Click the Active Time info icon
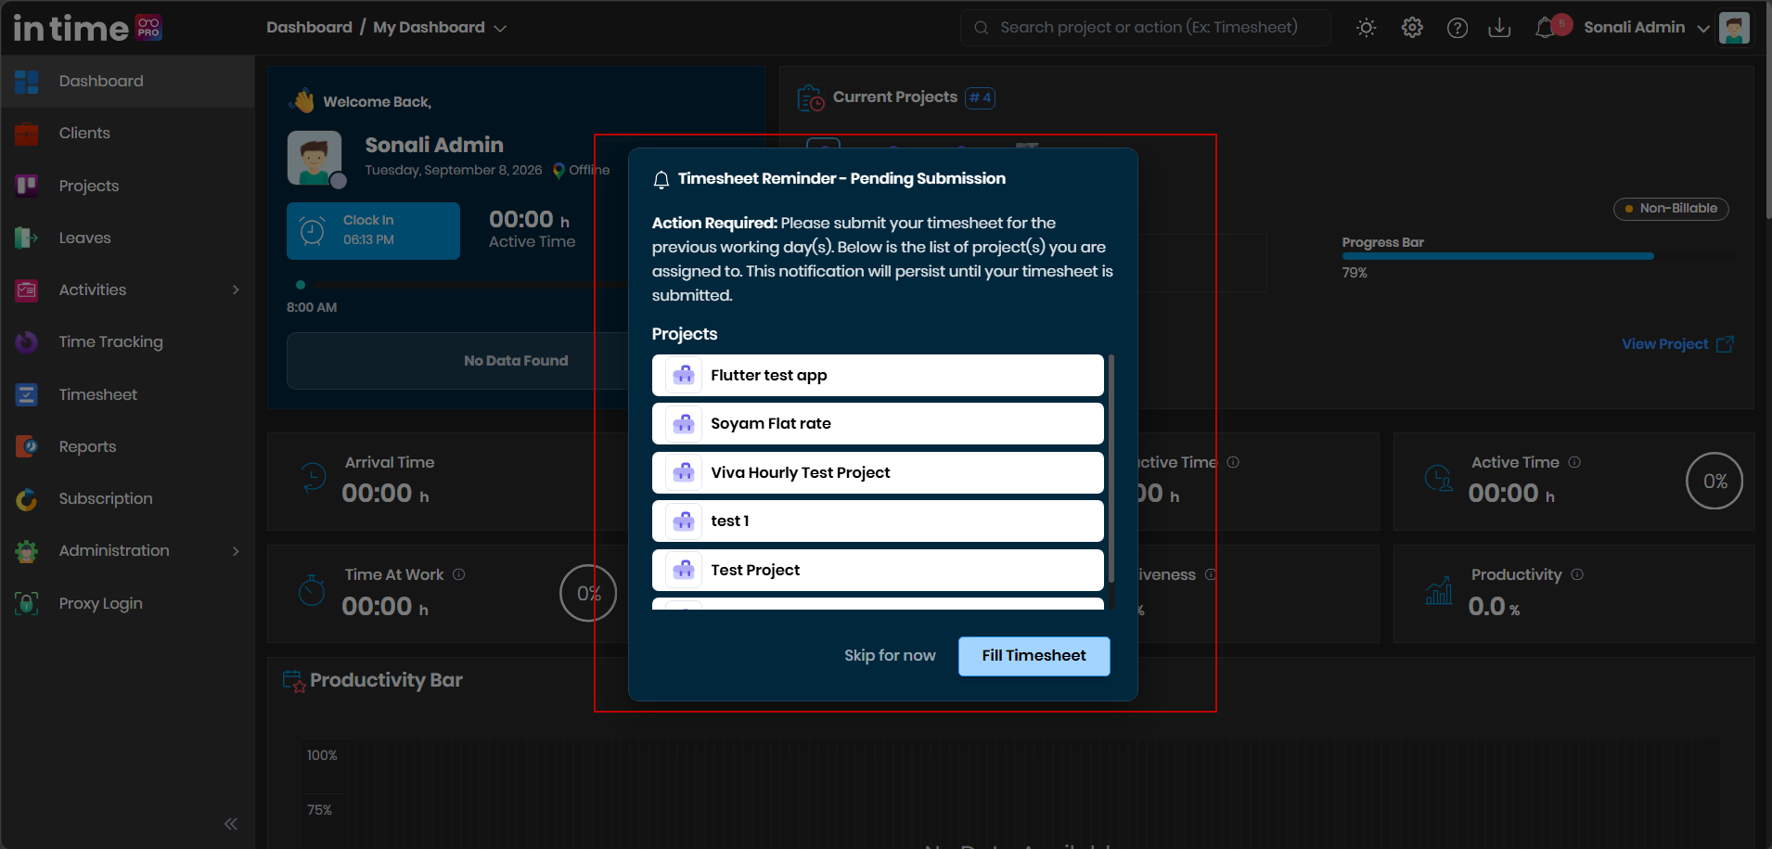The height and width of the screenshot is (849, 1772). point(1574,462)
